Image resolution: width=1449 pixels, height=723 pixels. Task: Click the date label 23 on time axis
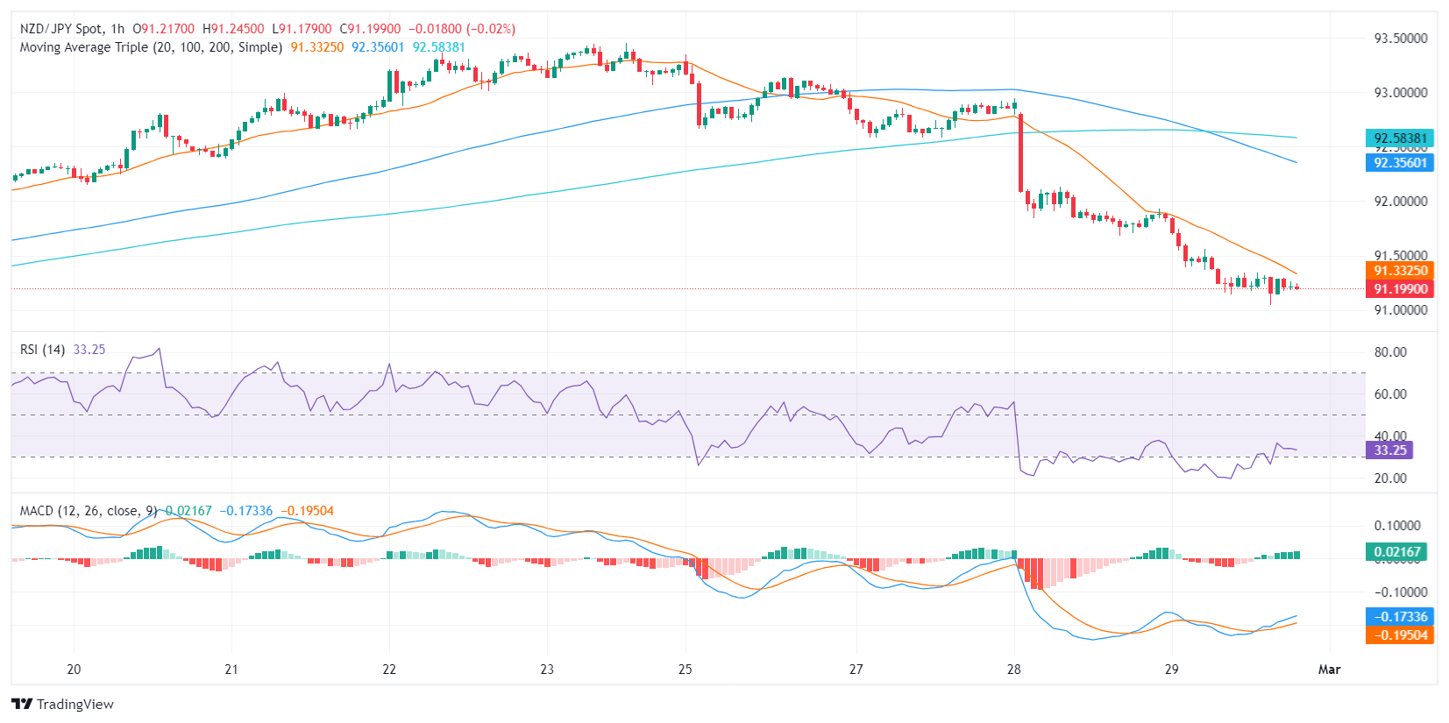click(x=547, y=670)
